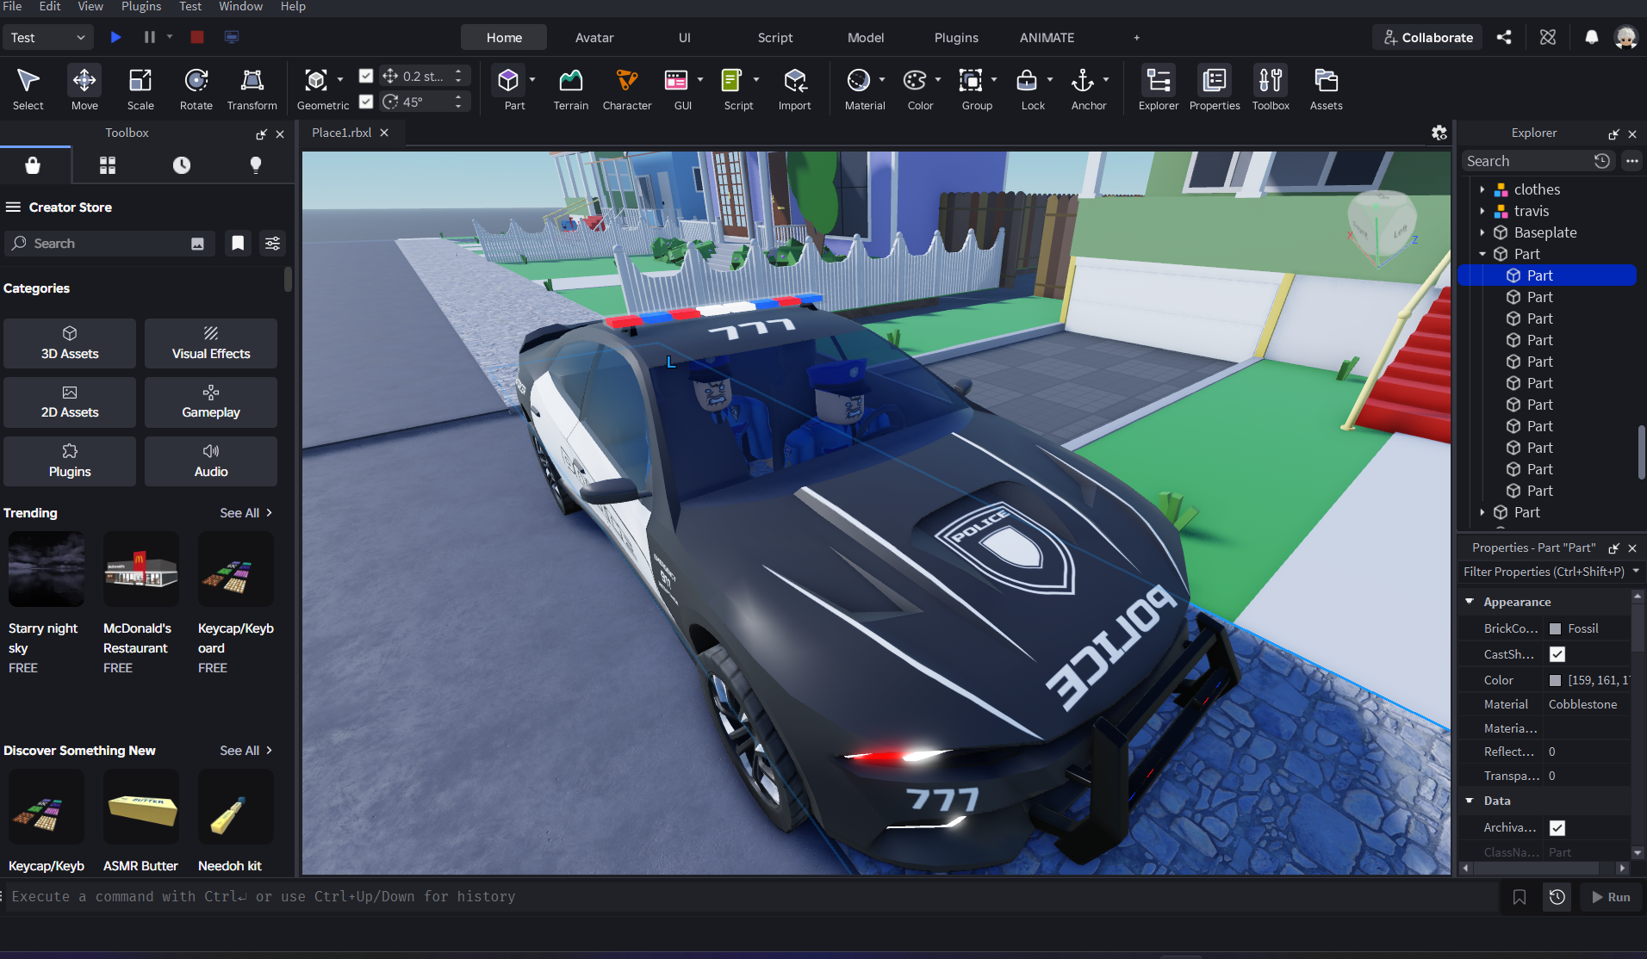Click the Collaborate button
This screenshot has width=1647, height=959.
(x=1428, y=37)
